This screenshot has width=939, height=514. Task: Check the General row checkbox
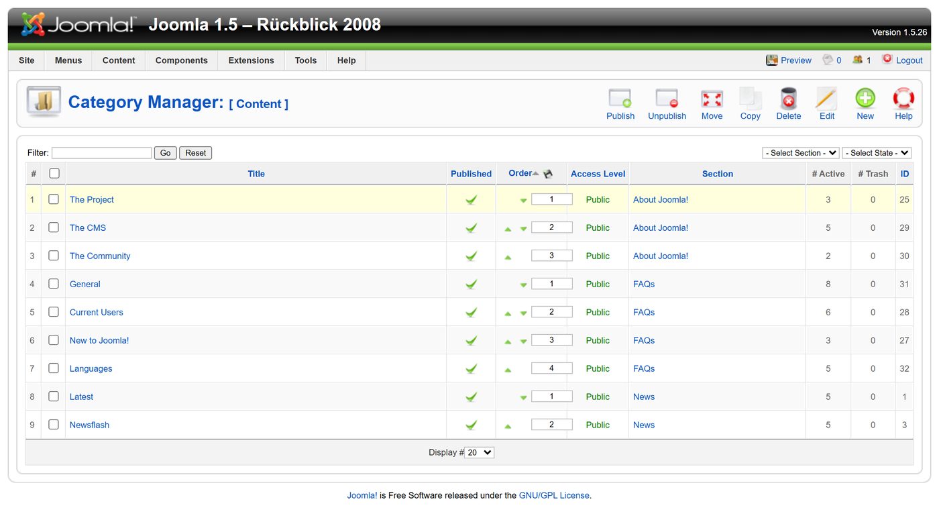(54, 284)
